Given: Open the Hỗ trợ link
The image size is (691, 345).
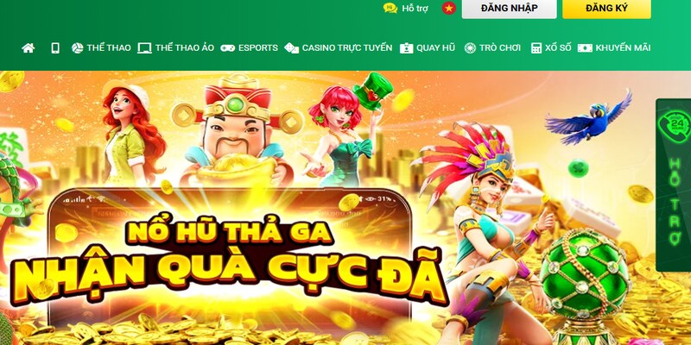Looking at the screenshot, I should click(x=415, y=9).
